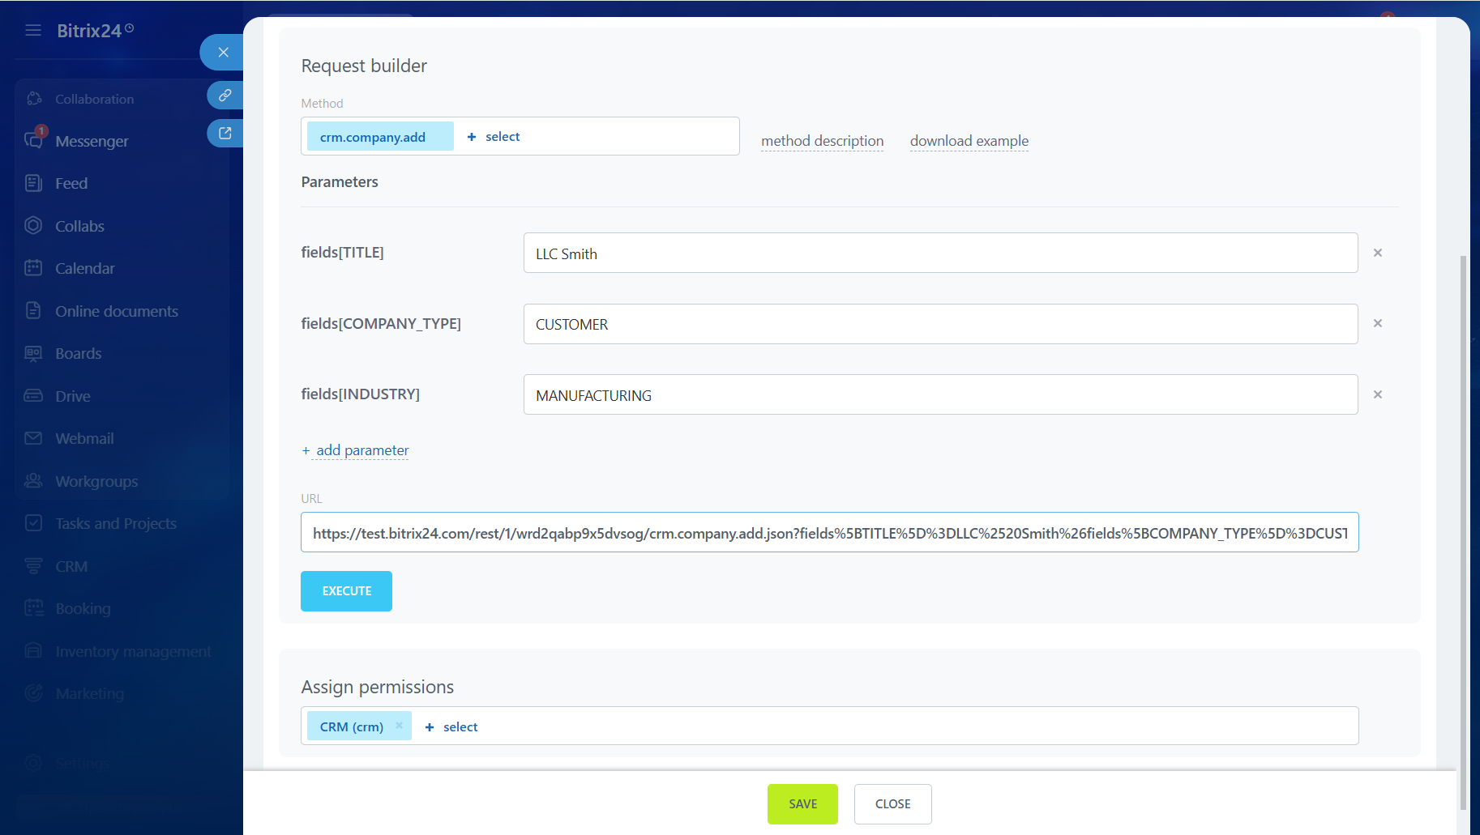Remove the fields[TITLE] parameter with its X
Screen dimensions: 1480x835
coord(1377,253)
